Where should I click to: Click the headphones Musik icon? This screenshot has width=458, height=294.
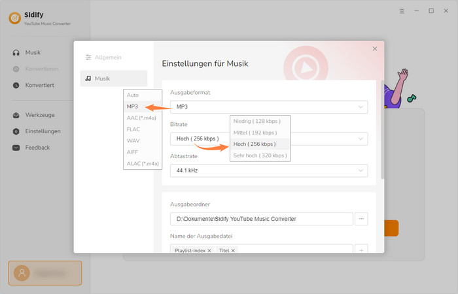tap(16, 53)
